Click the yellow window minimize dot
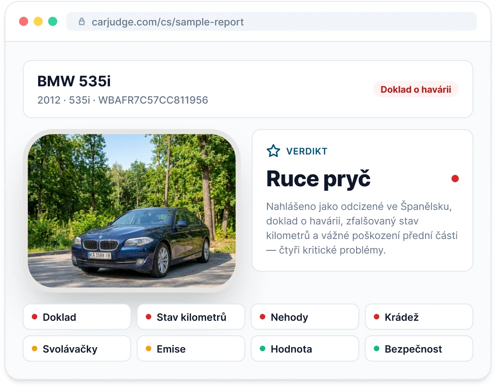Screen dimensions: 496x388 [38, 21]
